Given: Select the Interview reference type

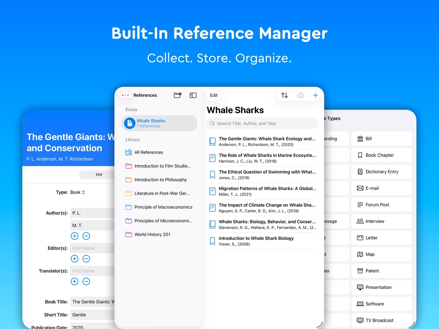Looking at the screenshot, I should pos(382,221).
